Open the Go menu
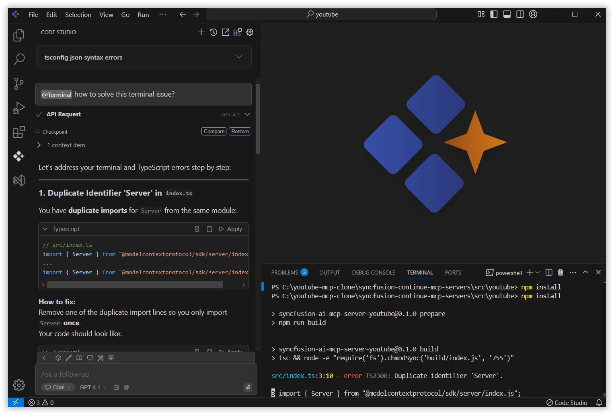 125,14
